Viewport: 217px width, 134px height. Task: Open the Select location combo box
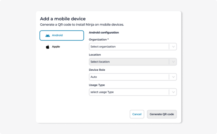pyautogui.click(x=133, y=62)
